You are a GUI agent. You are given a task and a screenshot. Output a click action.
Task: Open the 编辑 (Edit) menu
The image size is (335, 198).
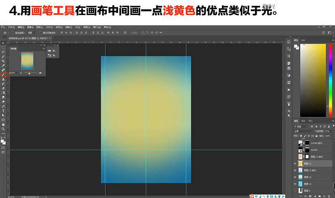tap(21, 27)
